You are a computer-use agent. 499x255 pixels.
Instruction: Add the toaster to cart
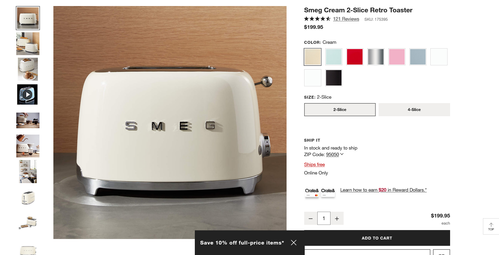pyautogui.click(x=377, y=238)
